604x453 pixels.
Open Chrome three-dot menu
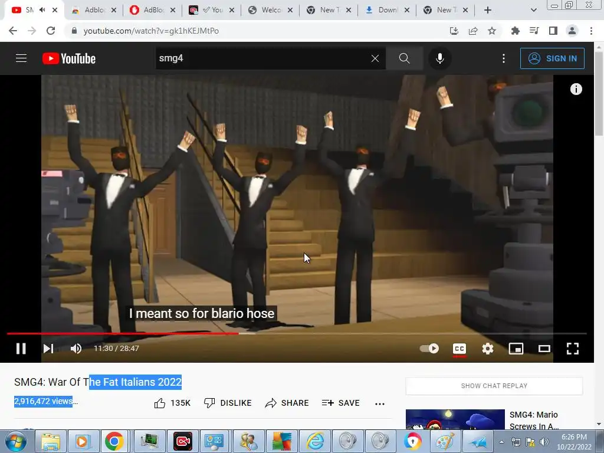591,31
